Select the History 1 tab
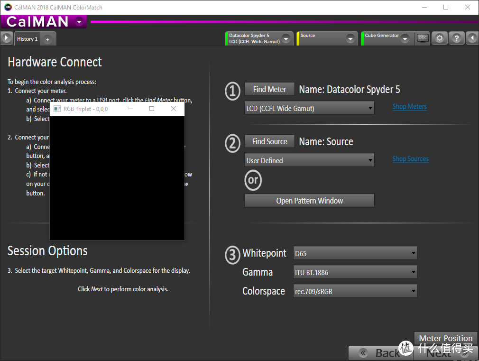 (x=27, y=39)
